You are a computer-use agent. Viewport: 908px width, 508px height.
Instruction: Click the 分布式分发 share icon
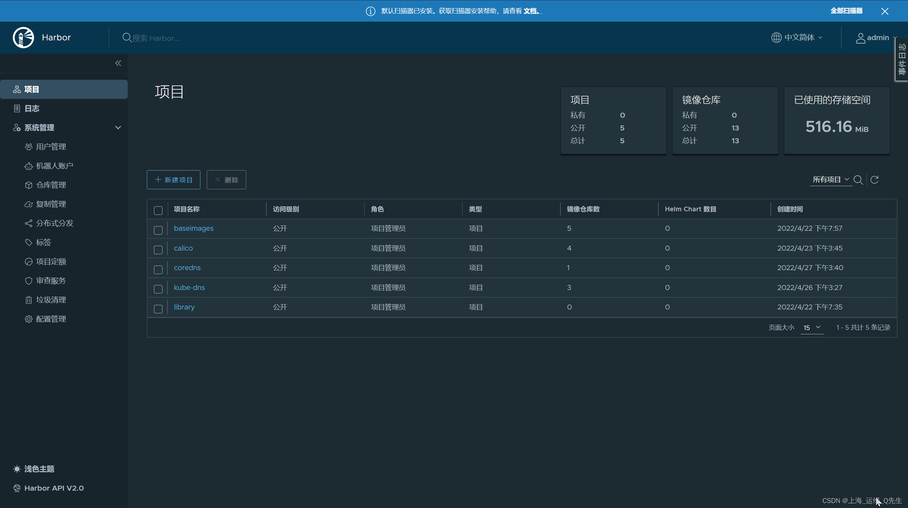pyautogui.click(x=29, y=223)
